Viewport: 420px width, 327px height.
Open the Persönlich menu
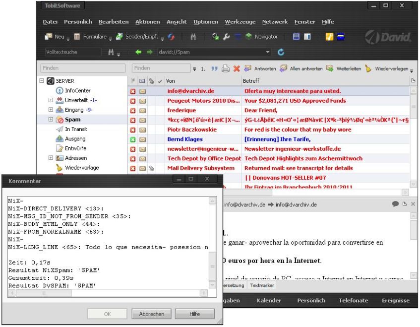tap(78, 22)
